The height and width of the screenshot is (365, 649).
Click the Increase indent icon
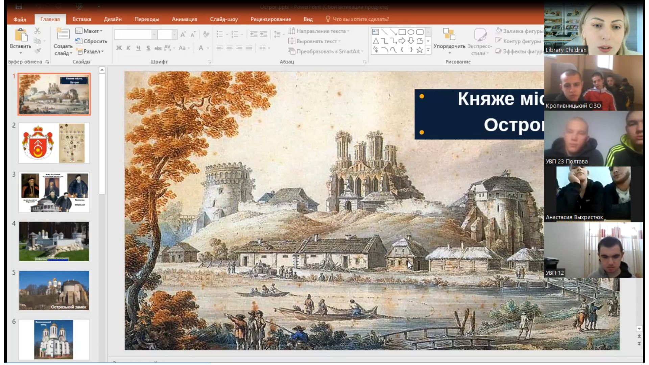(x=264, y=34)
